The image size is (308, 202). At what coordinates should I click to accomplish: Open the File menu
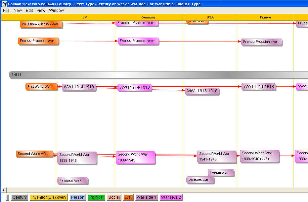tap(6, 10)
